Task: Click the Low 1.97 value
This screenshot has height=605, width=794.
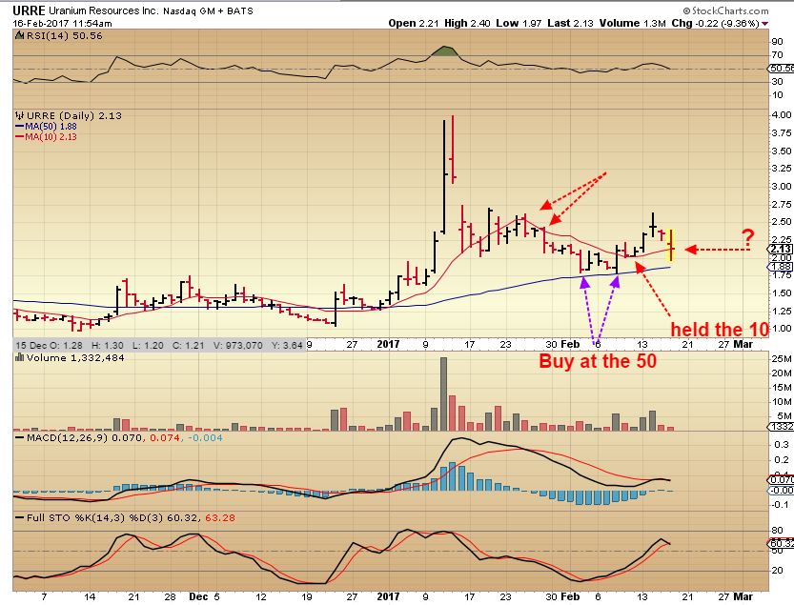Action: click(x=519, y=23)
